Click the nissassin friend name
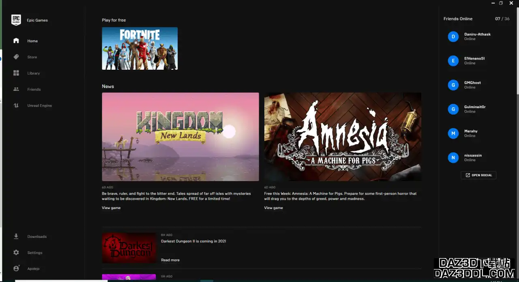The image size is (519, 282). (473, 156)
